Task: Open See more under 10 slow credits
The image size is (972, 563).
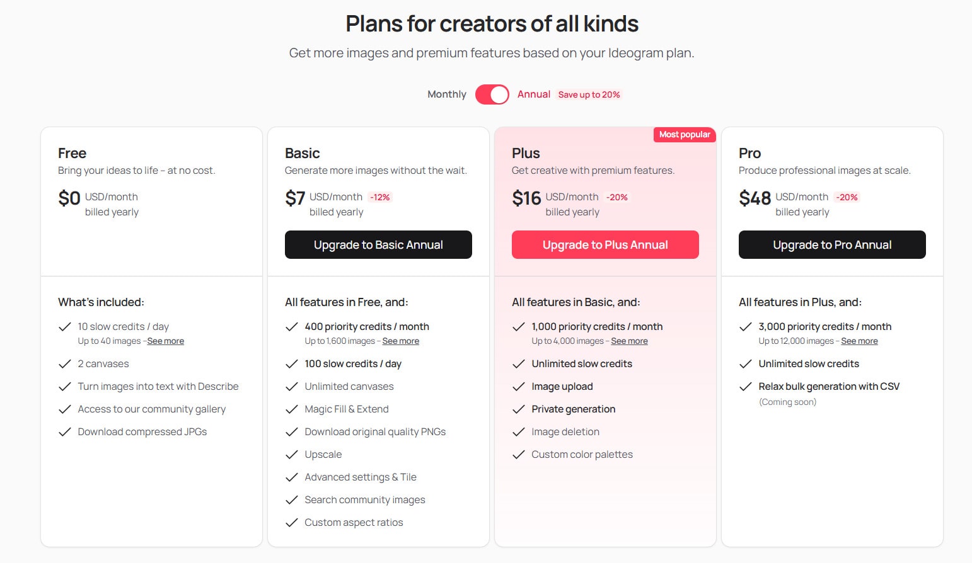Action: 166,341
